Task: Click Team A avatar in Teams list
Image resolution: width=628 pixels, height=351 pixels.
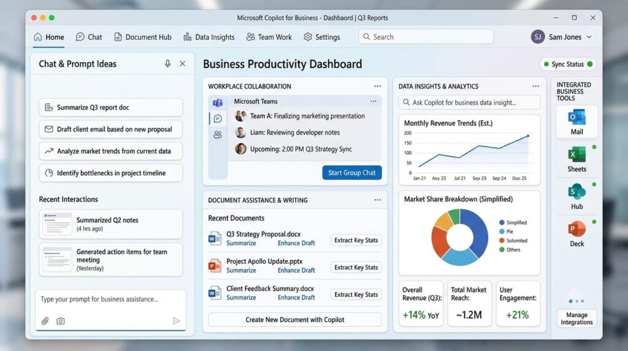Action: [240, 116]
